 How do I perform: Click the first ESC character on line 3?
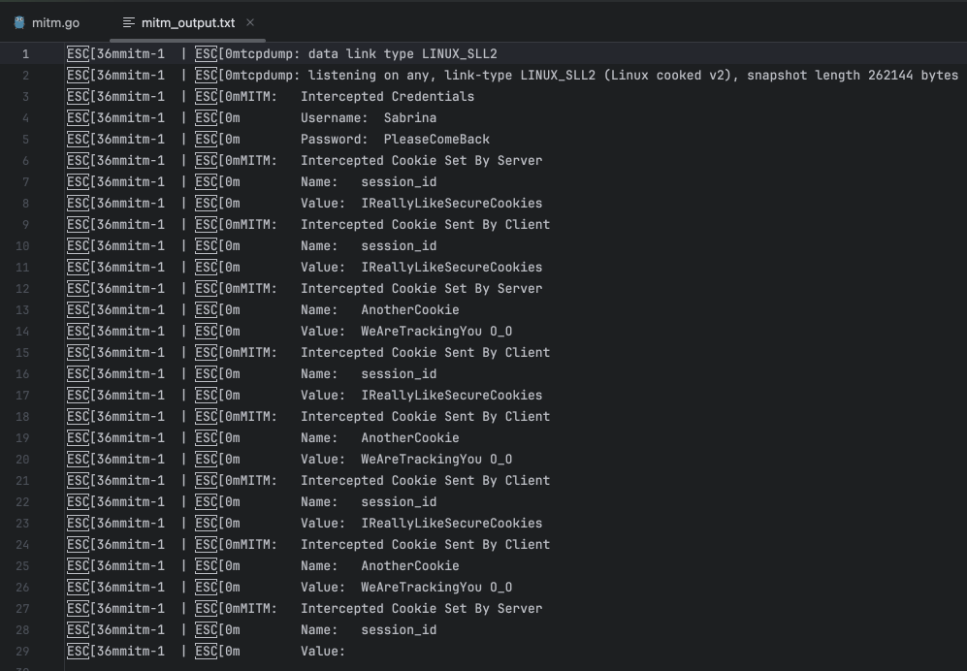point(78,97)
